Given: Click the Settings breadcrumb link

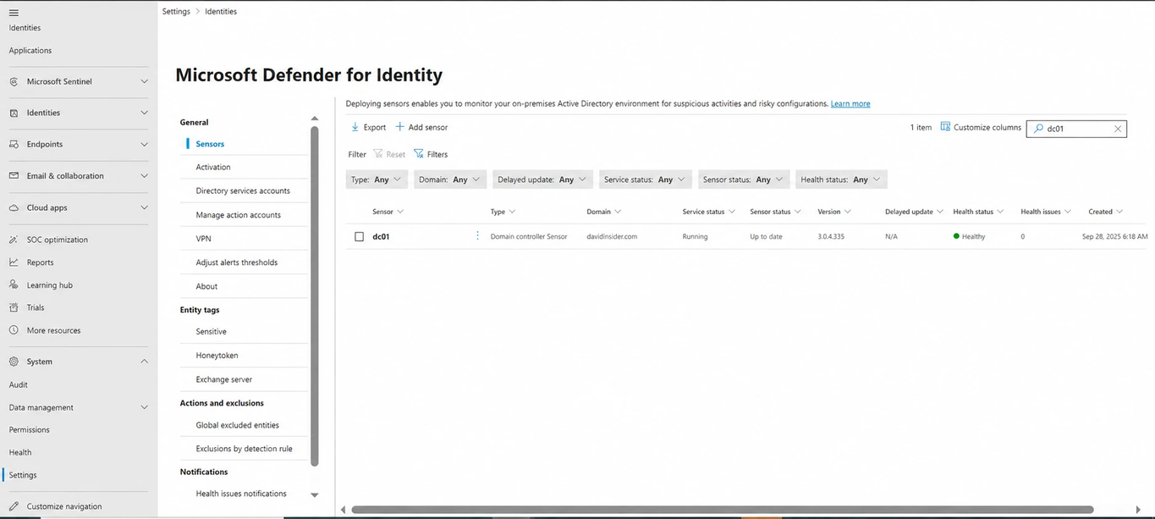Looking at the screenshot, I should click(176, 12).
